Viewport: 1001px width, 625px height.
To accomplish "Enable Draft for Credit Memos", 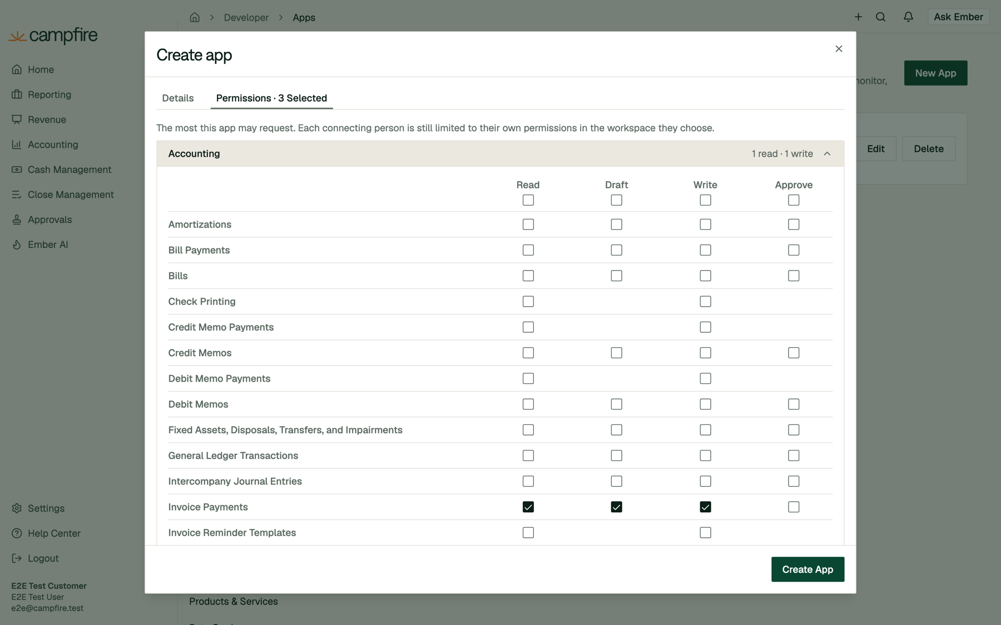I will tap(616, 353).
